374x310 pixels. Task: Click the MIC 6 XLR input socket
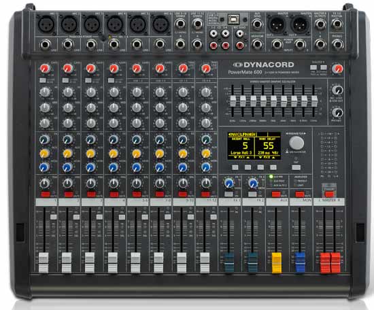[160, 24]
